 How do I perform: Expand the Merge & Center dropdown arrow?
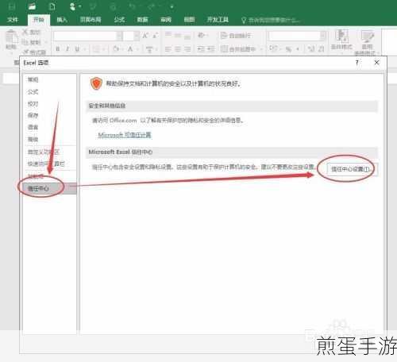coord(260,49)
